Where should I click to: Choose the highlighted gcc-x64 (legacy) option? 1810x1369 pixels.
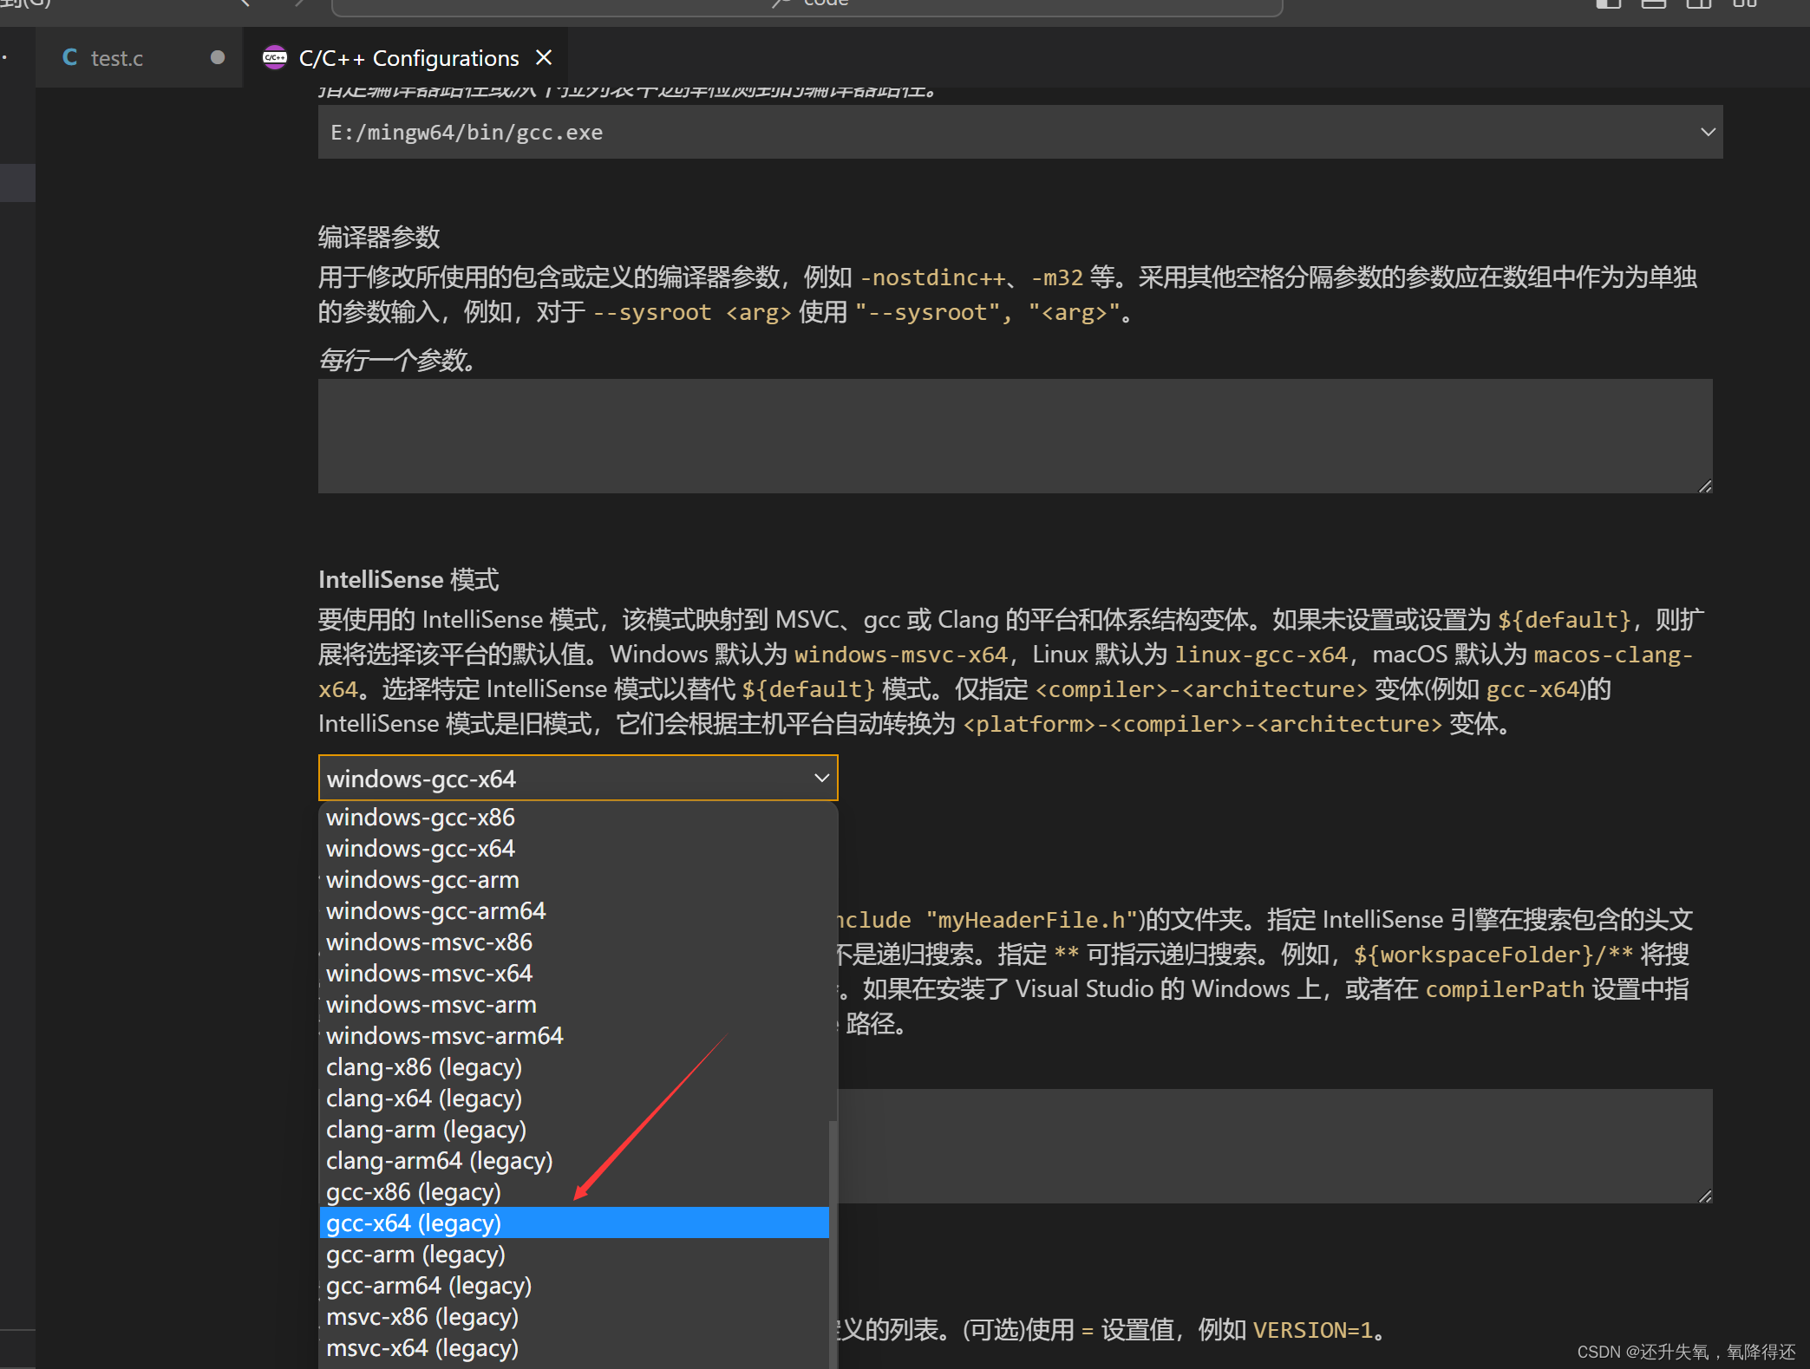pyautogui.click(x=573, y=1223)
